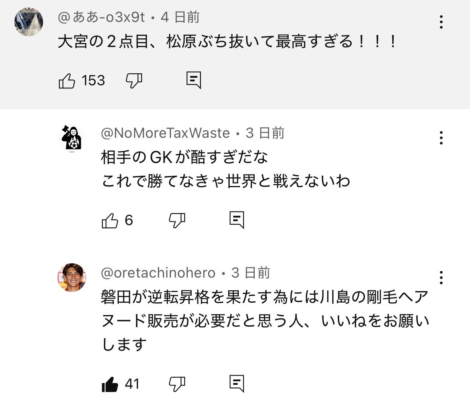Dislike the @NoMoreTaxWaste reply
This screenshot has width=470, height=415.
[x=177, y=220]
